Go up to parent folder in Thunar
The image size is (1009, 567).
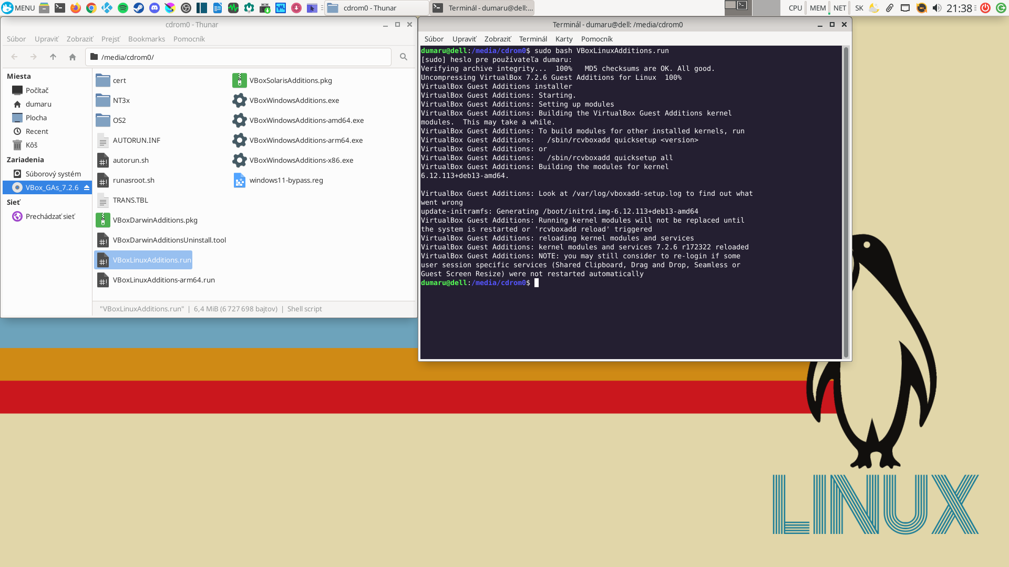(53, 57)
